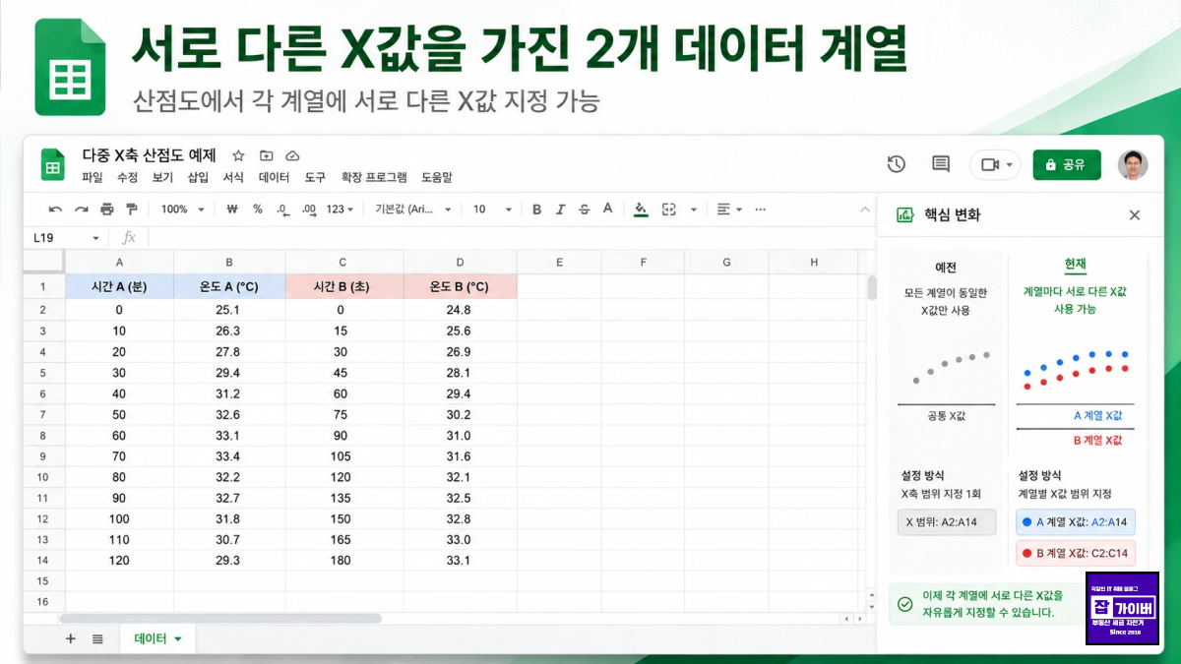Select the paint format tool

(x=131, y=210)
